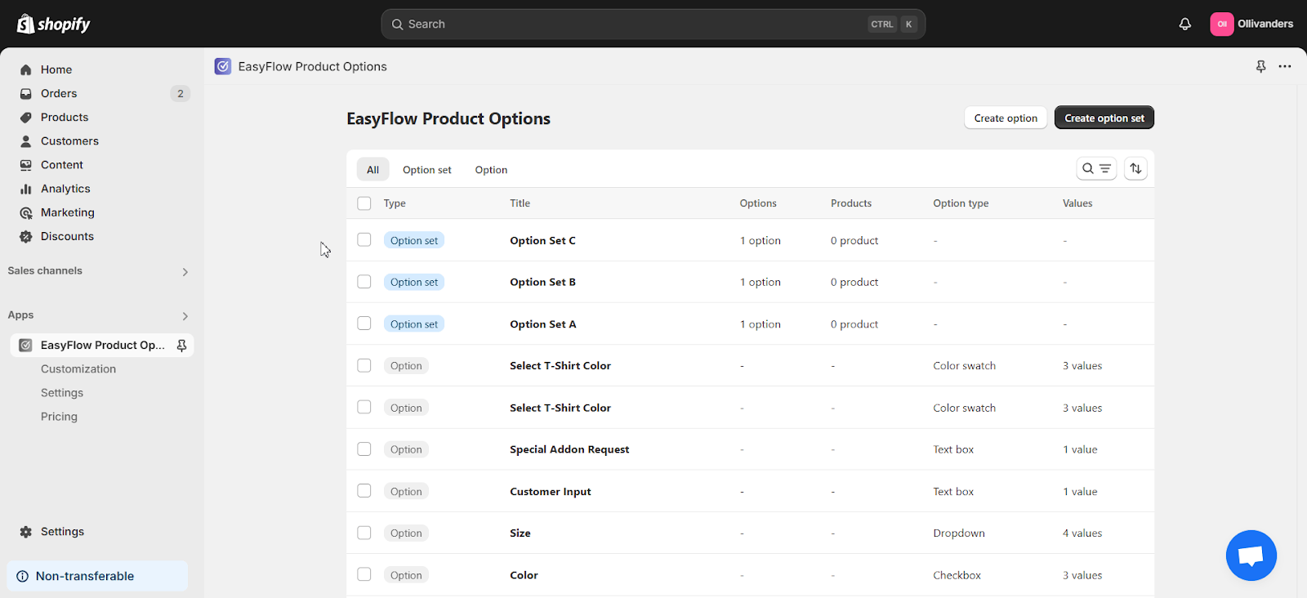Open the Customer Input option
The width and height of the screenshot is (1307, 598).
click(550, 492)
